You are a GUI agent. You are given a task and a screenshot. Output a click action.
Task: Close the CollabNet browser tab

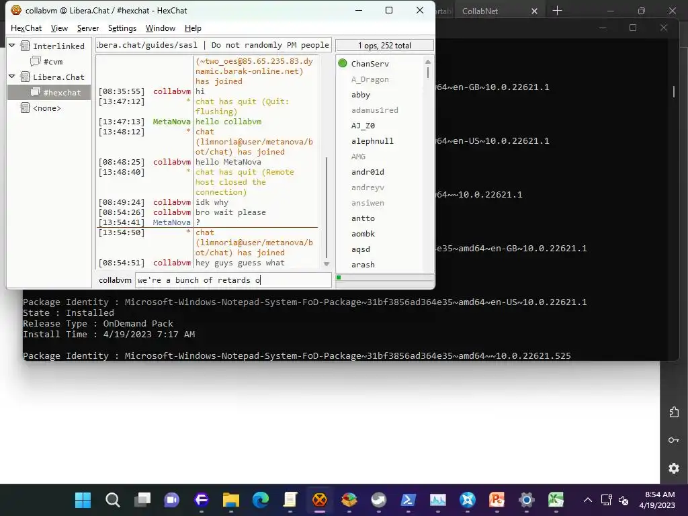pyautogui.click(x=534, y=11)
